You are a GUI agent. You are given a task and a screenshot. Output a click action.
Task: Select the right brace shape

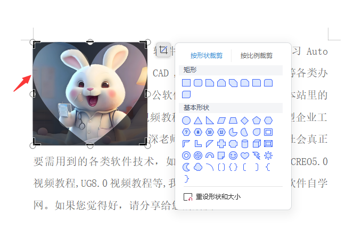[x=186, y=179]
